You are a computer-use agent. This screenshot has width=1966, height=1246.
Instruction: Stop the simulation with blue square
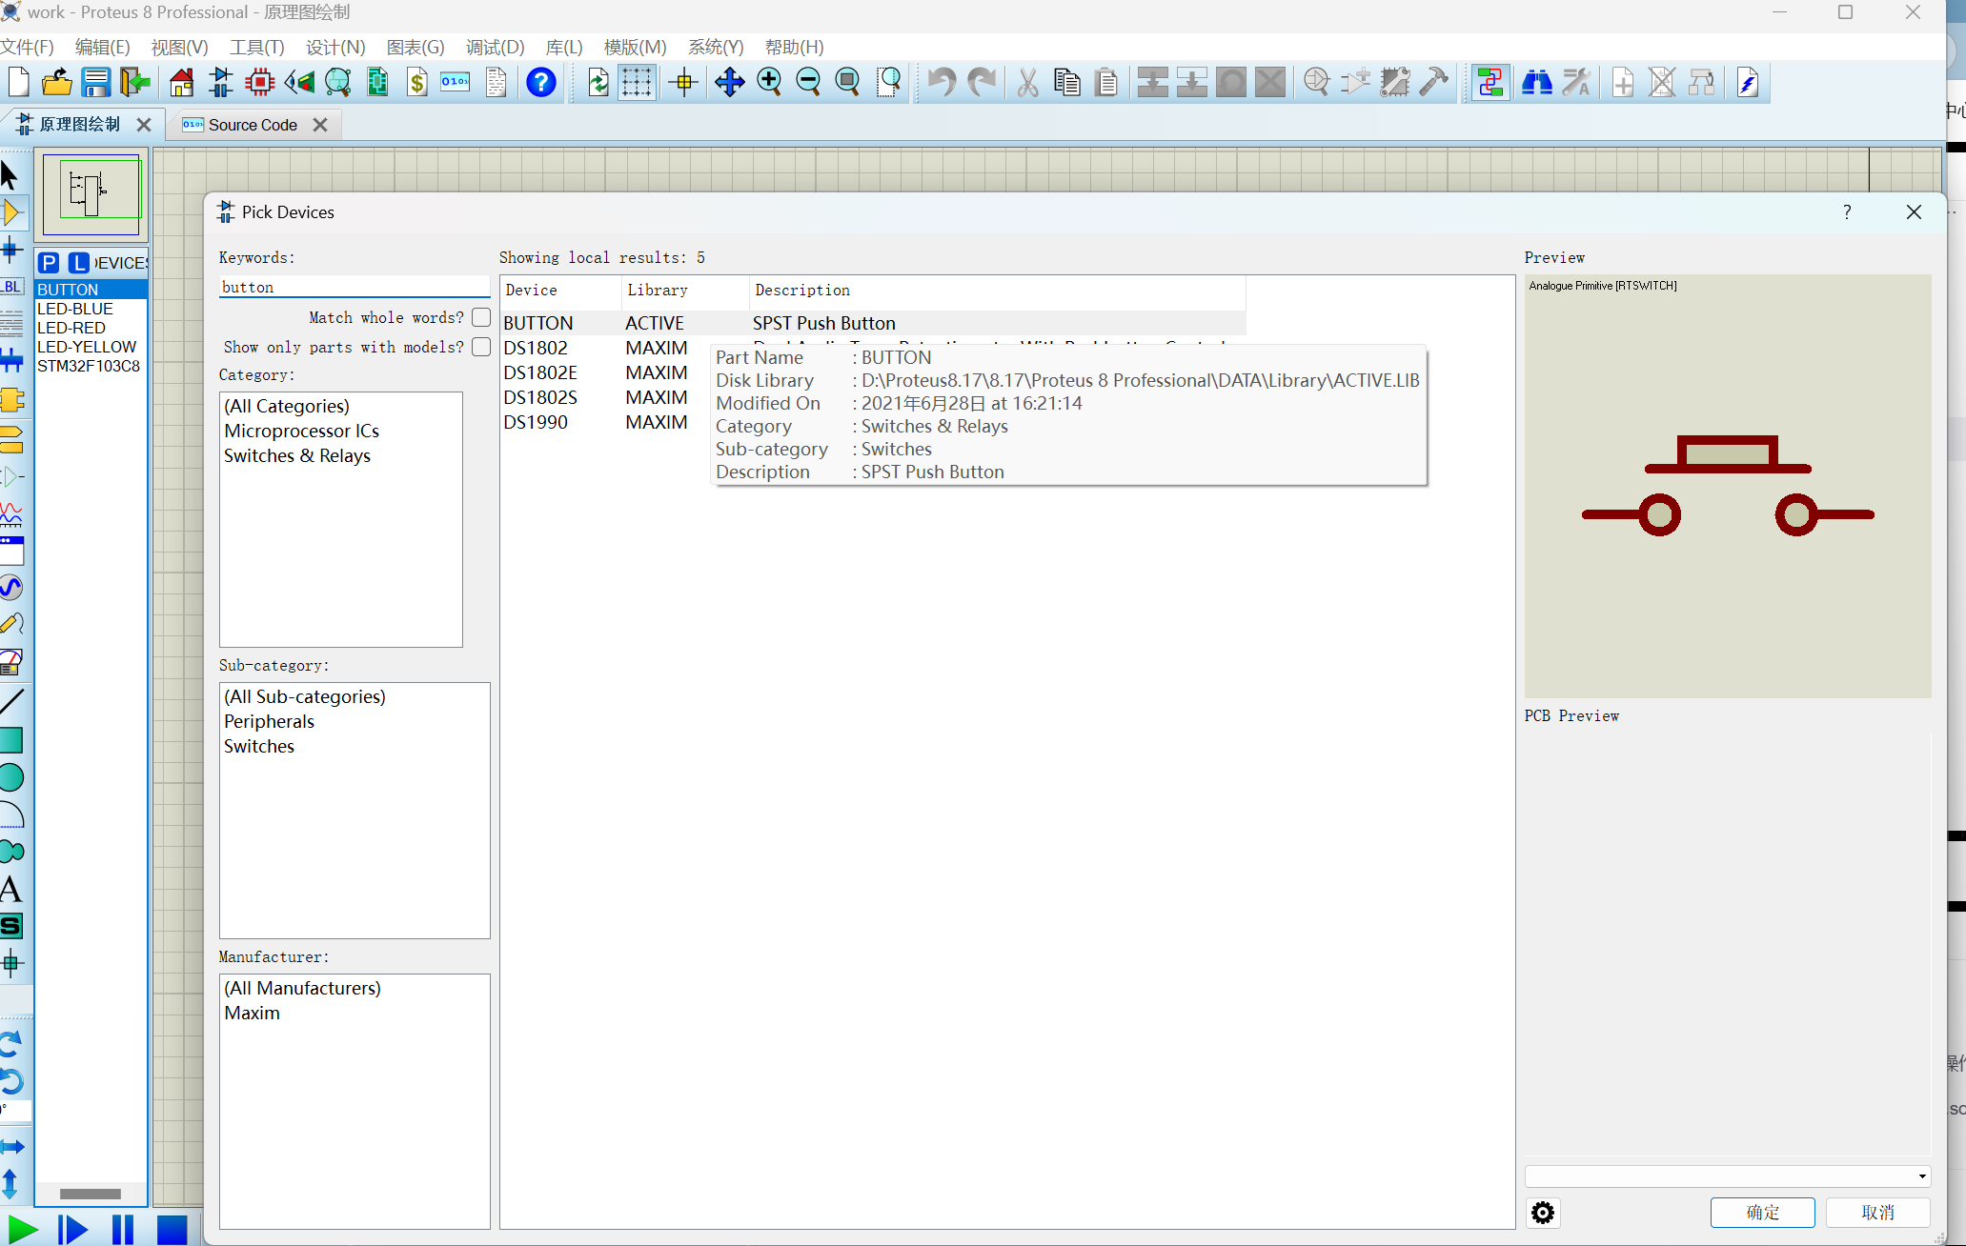(x=172, y=1230)
